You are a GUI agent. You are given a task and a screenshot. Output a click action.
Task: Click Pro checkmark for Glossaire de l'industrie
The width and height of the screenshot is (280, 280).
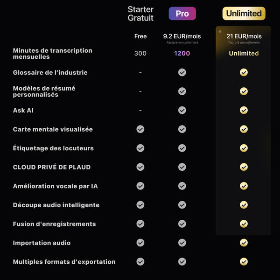coord(182,72)
